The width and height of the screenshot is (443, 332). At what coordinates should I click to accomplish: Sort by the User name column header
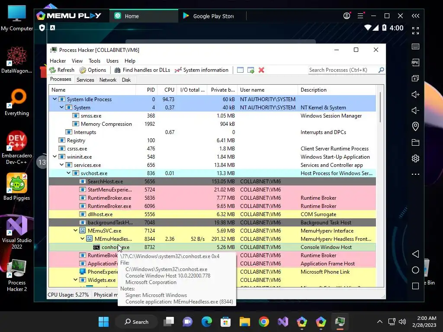point(267,90)
